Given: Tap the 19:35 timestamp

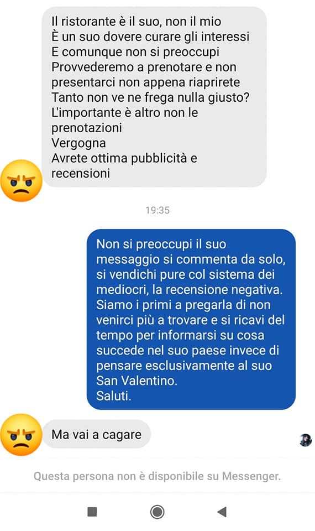Looking at the screenshot, I should tap(158, 210).
